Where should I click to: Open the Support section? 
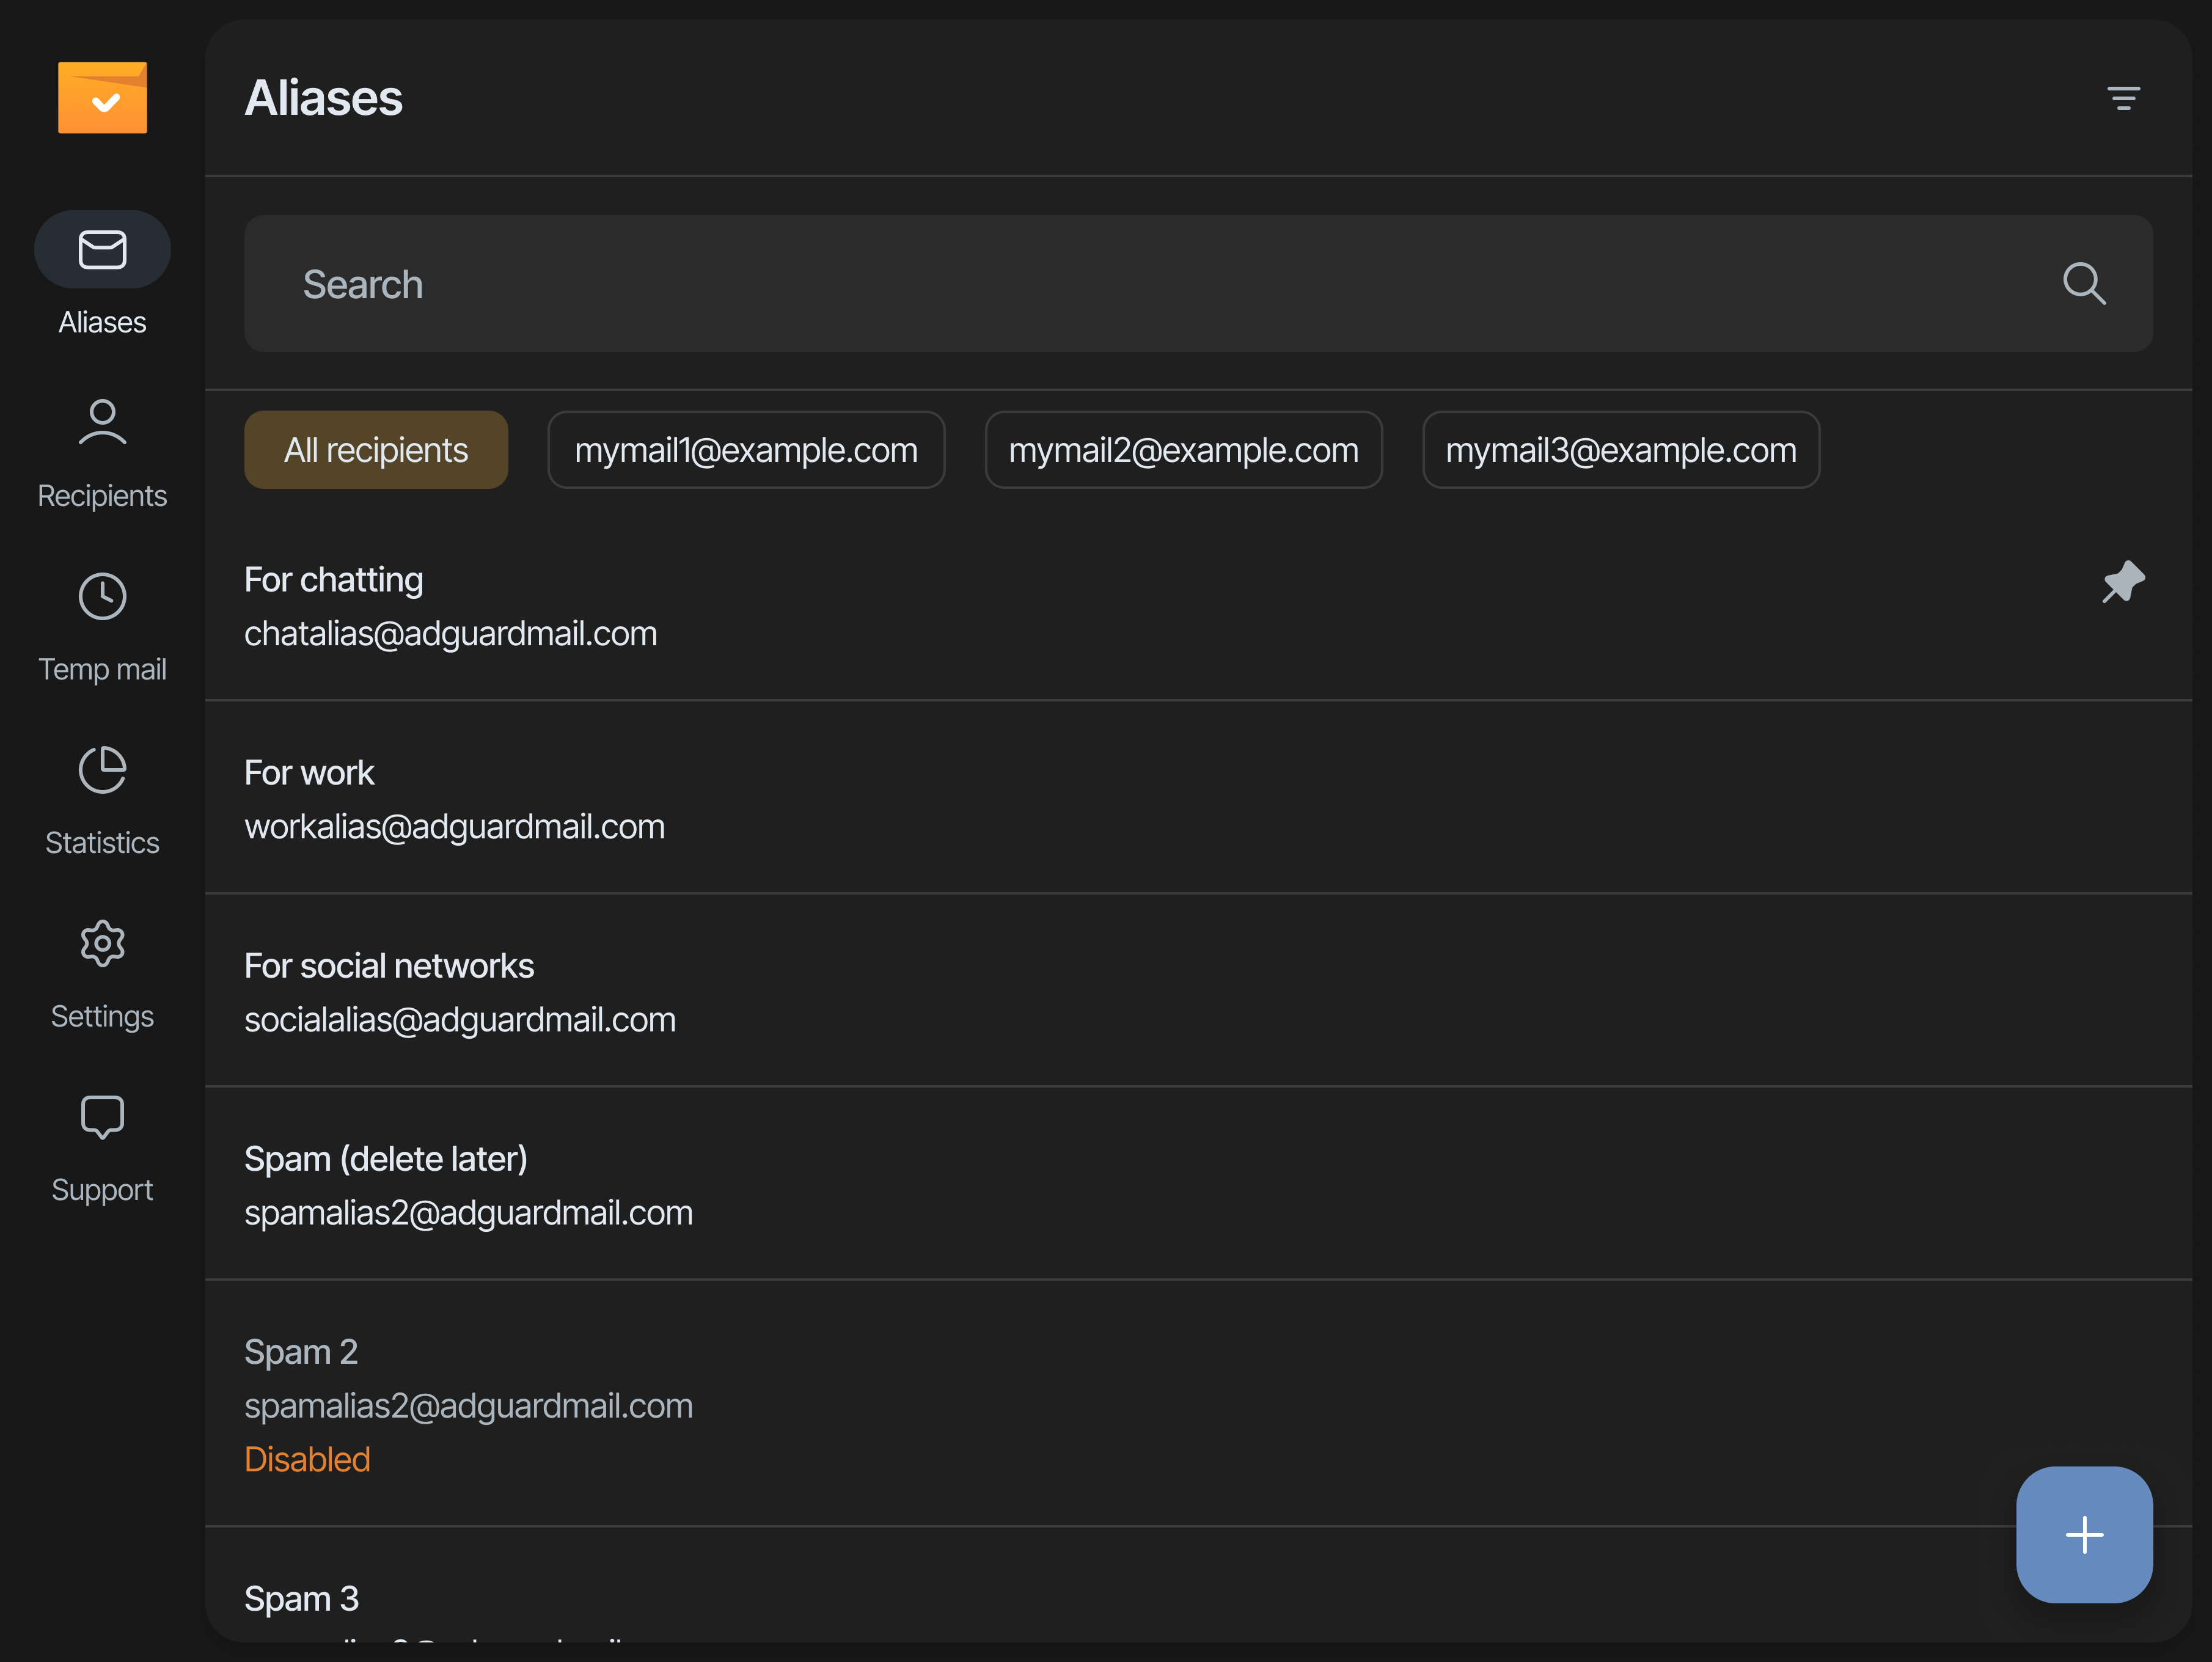click(x=102, y=1146)
